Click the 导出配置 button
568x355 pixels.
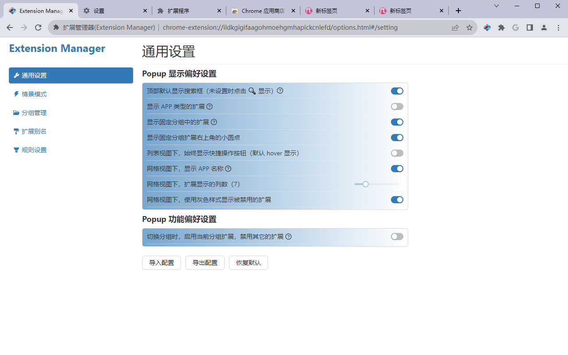click(205, 263)
